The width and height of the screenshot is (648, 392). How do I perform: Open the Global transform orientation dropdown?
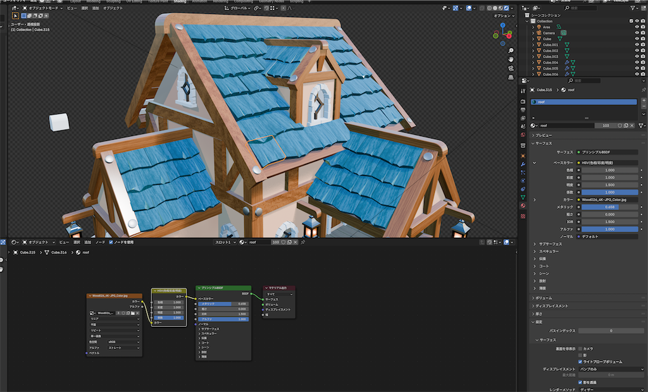click(238, 8)
